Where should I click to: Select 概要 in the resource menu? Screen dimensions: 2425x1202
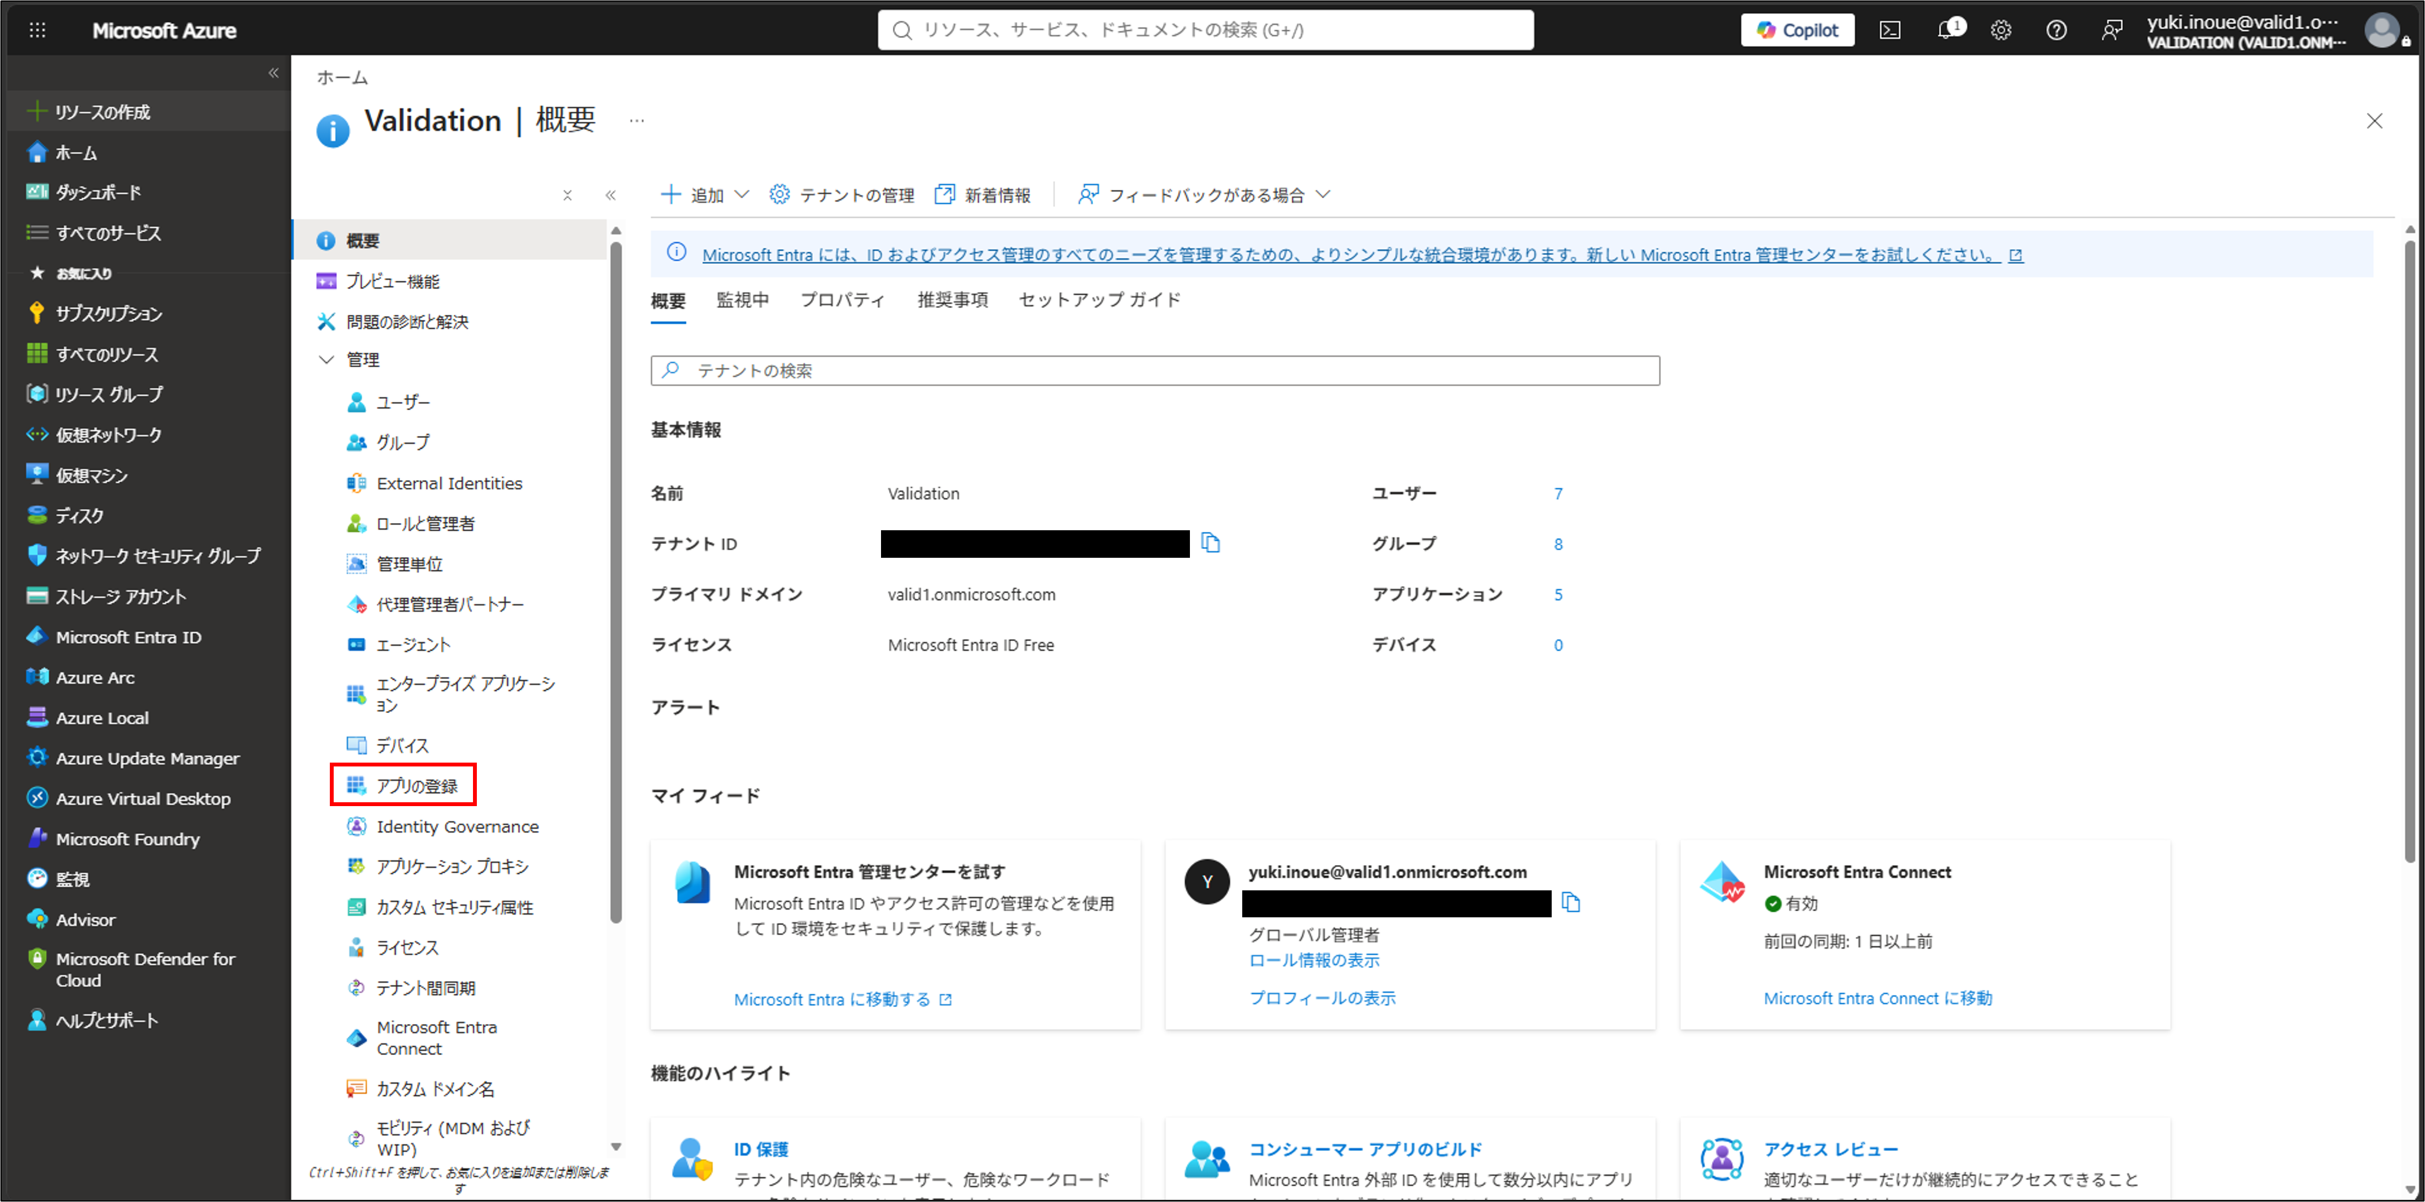point(450,241)
